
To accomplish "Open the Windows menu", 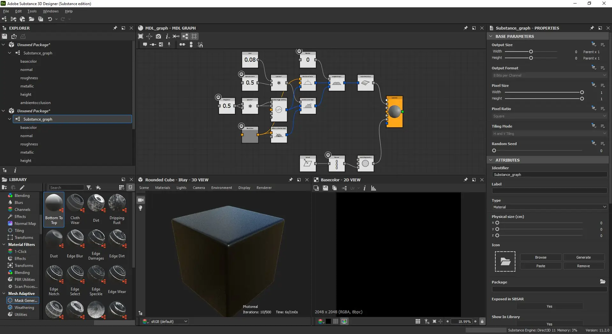I will coord(51,11).
